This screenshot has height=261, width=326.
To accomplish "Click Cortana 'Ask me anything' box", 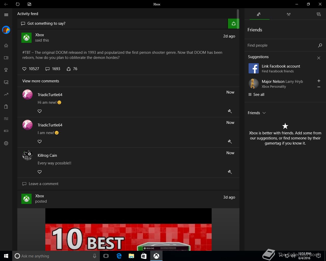I will coord(56,256).
